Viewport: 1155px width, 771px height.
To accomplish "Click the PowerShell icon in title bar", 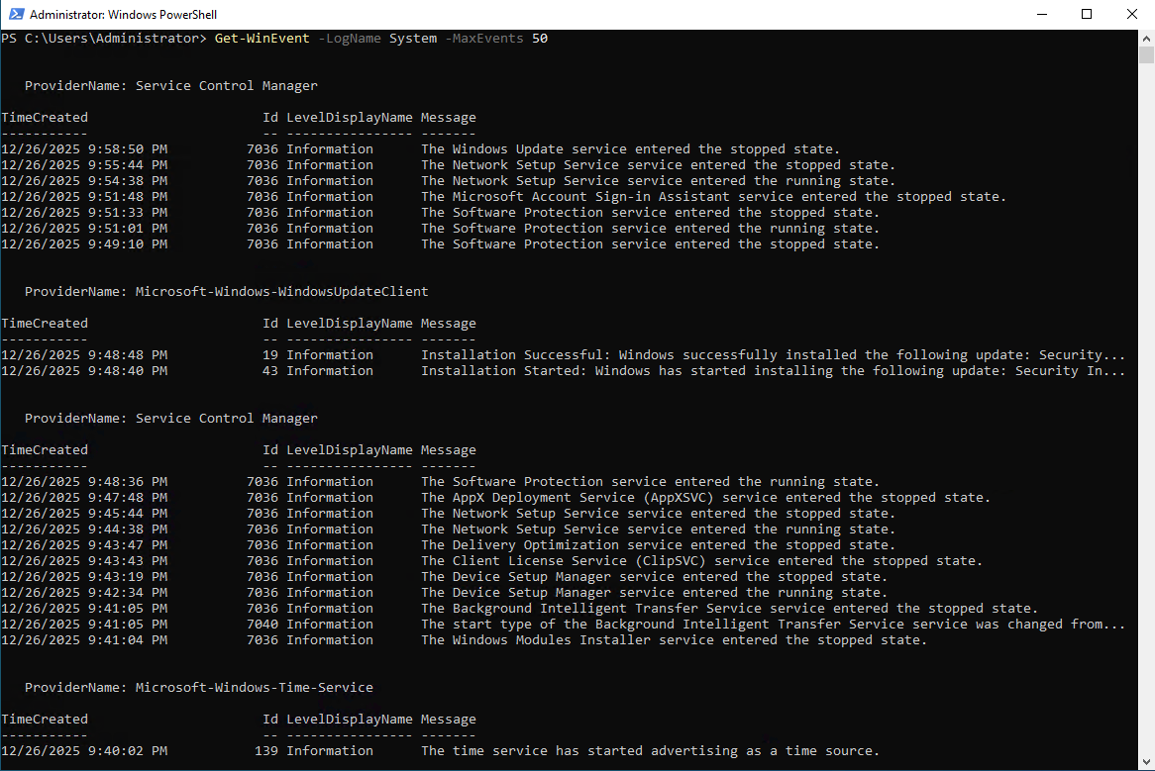I will pos(15,15).
